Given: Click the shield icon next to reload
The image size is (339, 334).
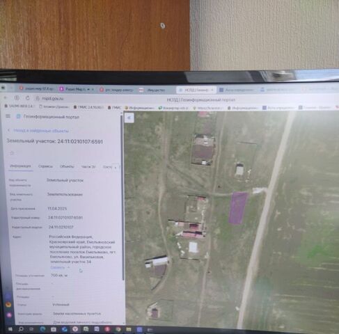Looking at the screenshot, I should coord(17,97).
